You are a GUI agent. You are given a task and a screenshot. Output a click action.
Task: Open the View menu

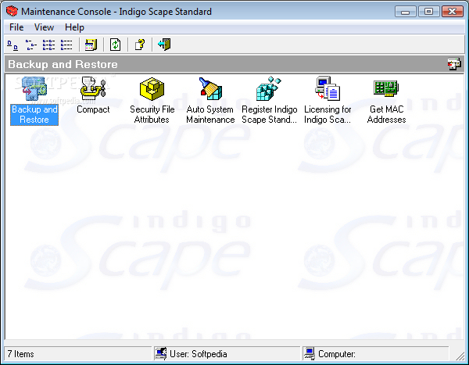pos(44,27)
